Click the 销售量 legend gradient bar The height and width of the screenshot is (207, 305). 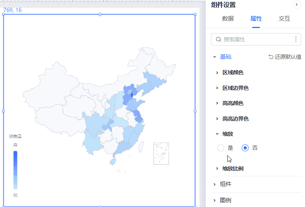16,170
